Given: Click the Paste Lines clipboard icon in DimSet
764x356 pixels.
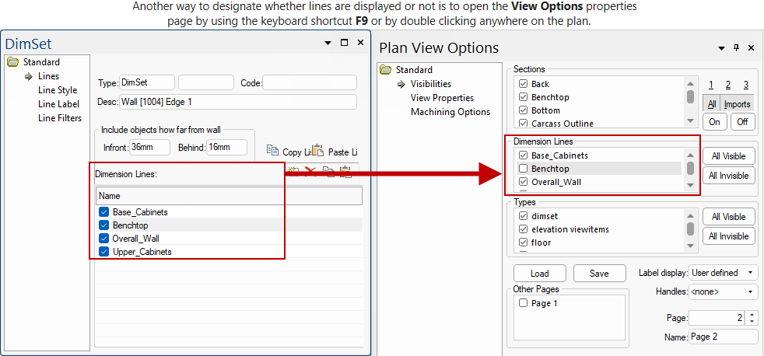Looking at the screenshot, I should tap(317, 151).
